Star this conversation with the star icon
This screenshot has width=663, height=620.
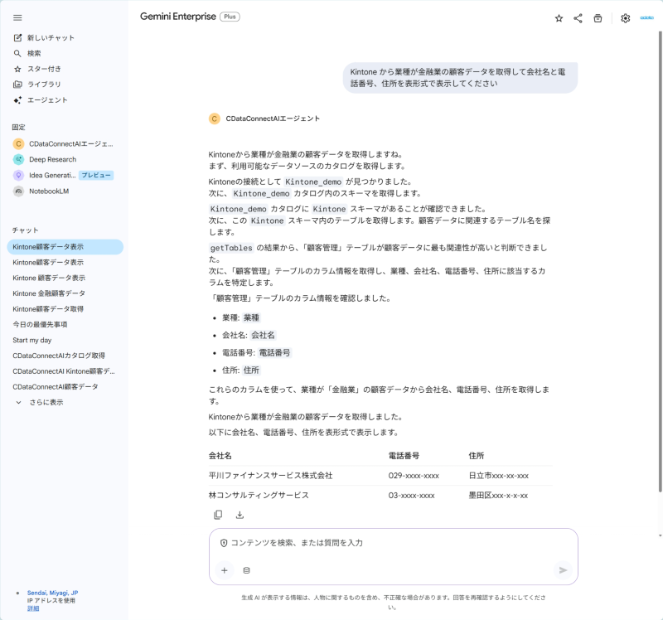point(559,18)
